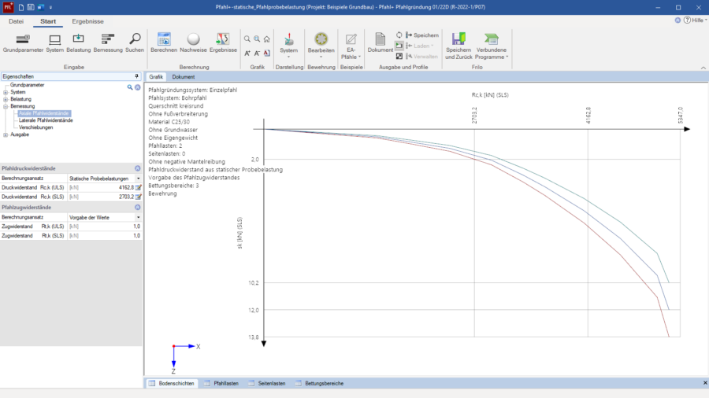Click the Bemessung ribbon icon
This screenshot has height=398, width=709.
click(x=108, y=42)
